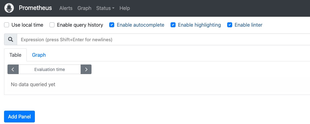This screenshot has width=310, height=124.
Task: Click the Prometheus torch logo icon
Action: click(x=9, y=8)
